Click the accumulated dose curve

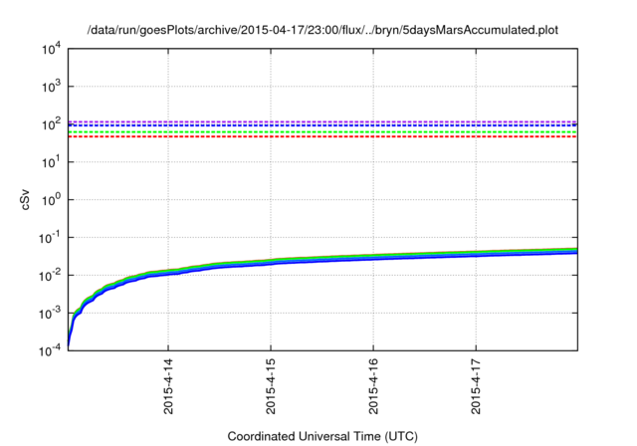(x=322, y=258)
